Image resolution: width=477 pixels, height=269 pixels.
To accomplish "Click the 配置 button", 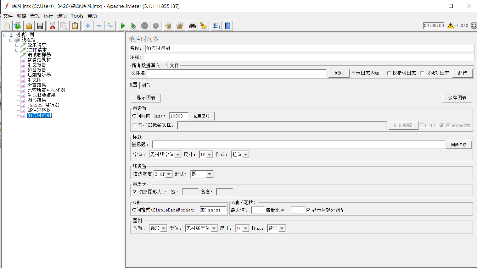I will tap(463, 73).
